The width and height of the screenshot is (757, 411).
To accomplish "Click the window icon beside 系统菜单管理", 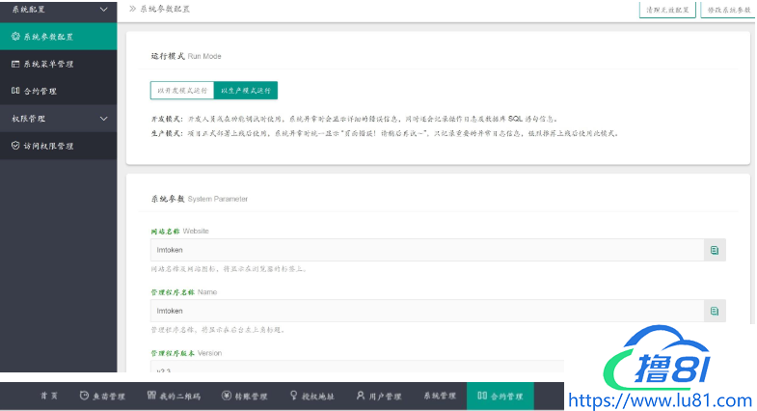I will pos(15,64).
